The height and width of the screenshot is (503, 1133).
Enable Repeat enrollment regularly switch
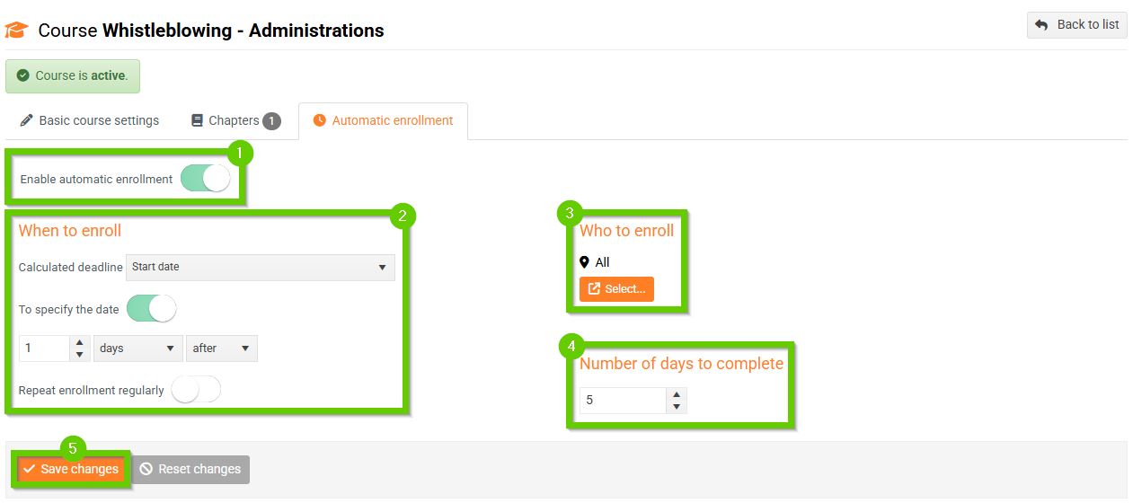point(195,390)
